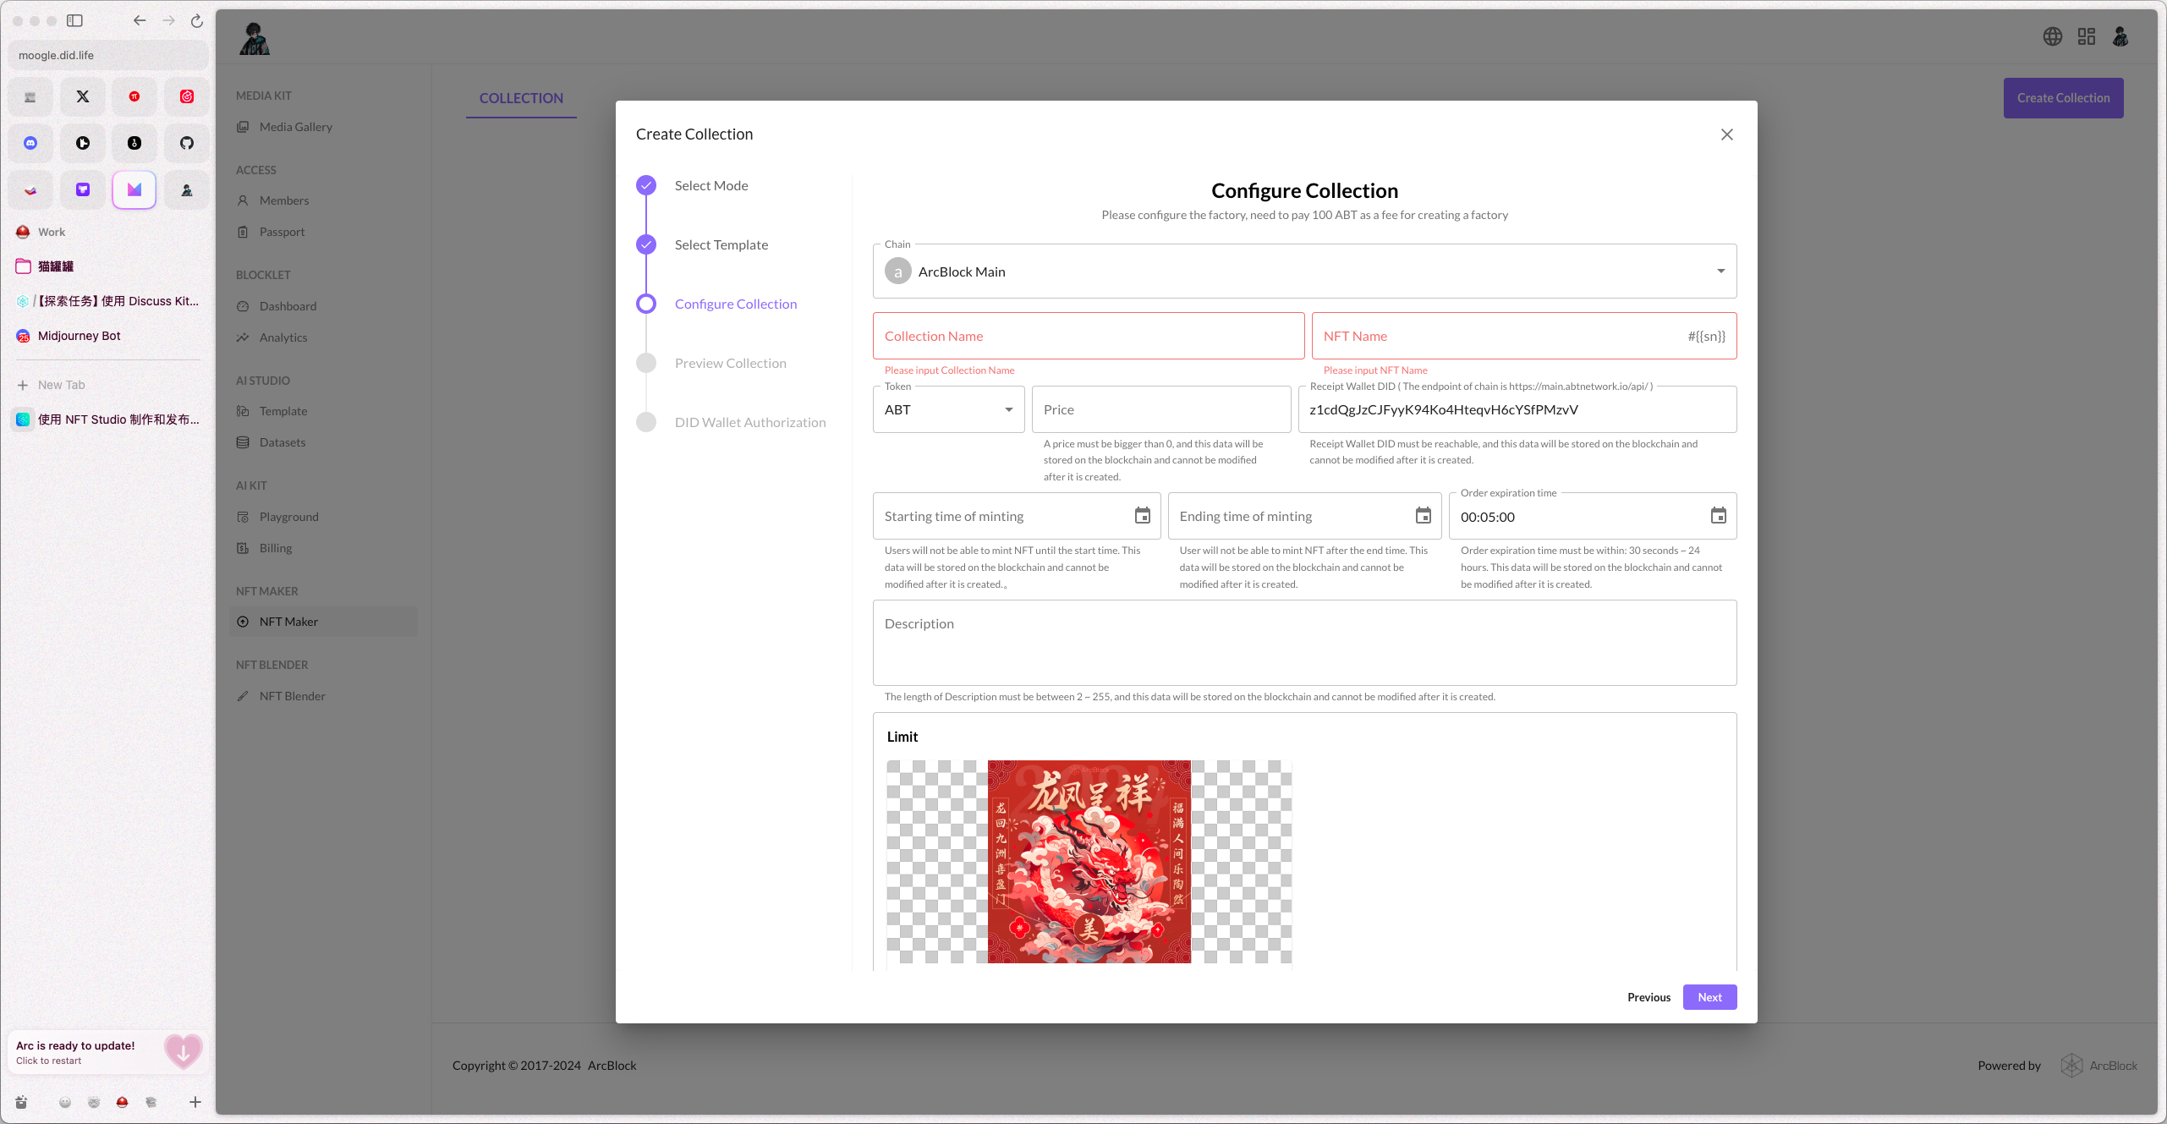Close the Create Collection dialog
This screenshot has height=1124, width=2167.
pyautogui.click(x=1726, y=134)
